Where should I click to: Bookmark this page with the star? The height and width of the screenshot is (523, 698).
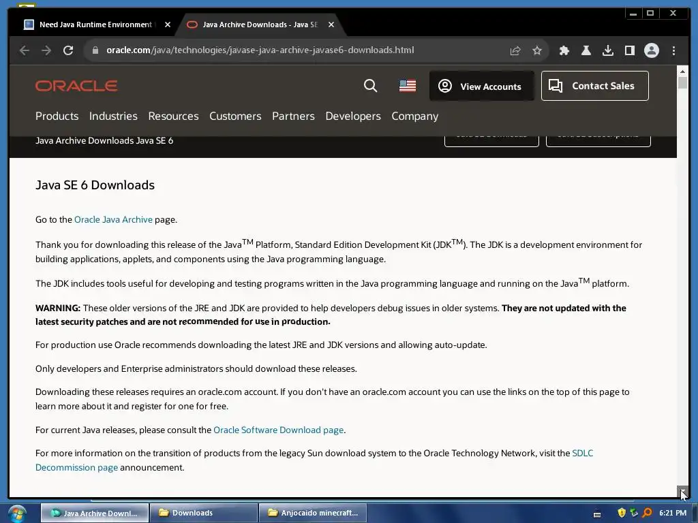tap(537, 50)
